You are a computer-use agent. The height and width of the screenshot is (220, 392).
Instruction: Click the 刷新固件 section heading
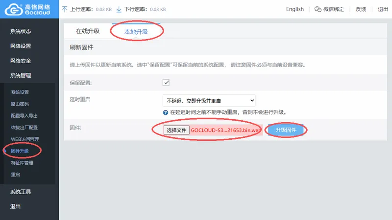coord(81,47)
